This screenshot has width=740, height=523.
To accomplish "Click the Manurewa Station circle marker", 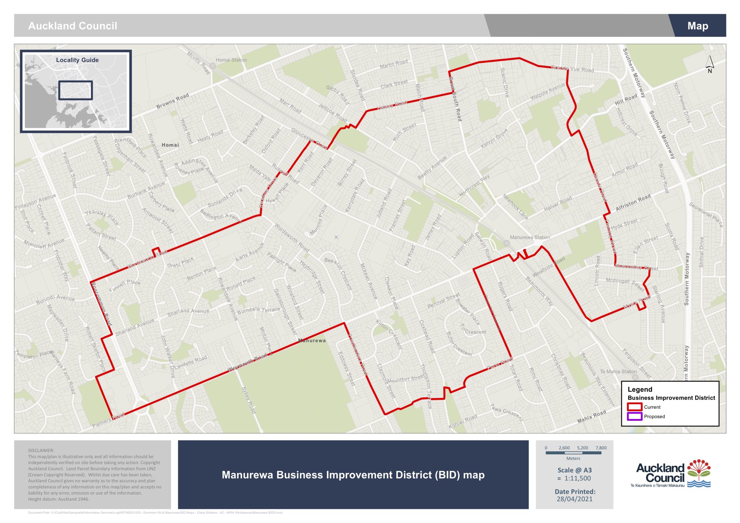I will [507, 243].
